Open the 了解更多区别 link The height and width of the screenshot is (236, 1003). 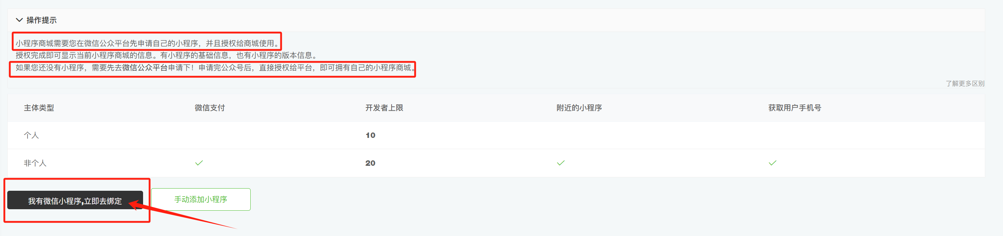[965, 84]
